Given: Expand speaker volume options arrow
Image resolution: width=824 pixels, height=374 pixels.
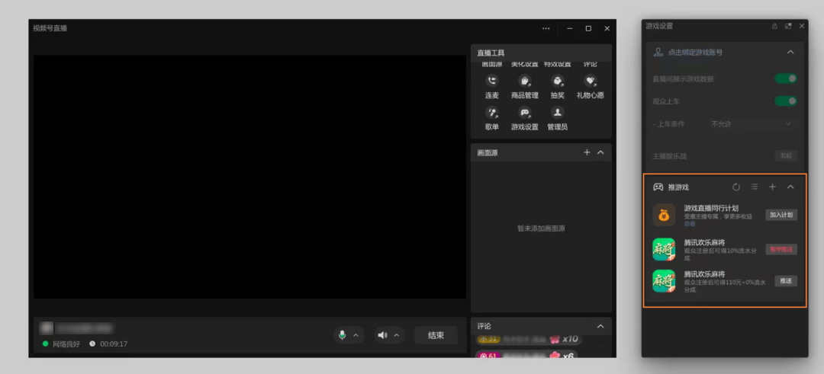Looking at the screenshot, I should click(397, 336).
